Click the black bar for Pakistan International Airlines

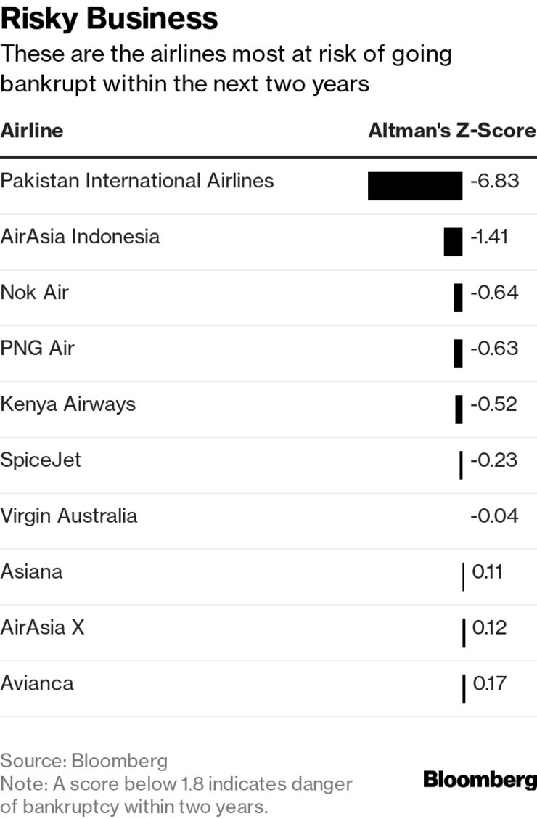[x=415, y=186]
